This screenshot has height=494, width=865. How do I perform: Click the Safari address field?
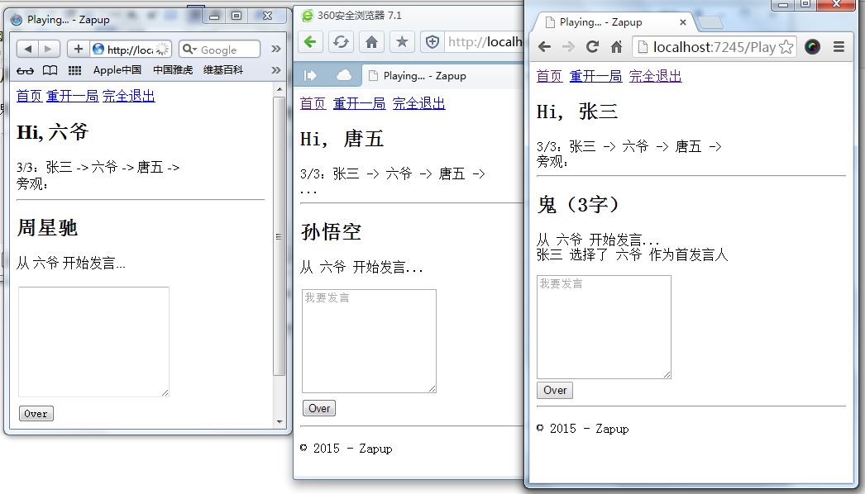pos(130,49)
